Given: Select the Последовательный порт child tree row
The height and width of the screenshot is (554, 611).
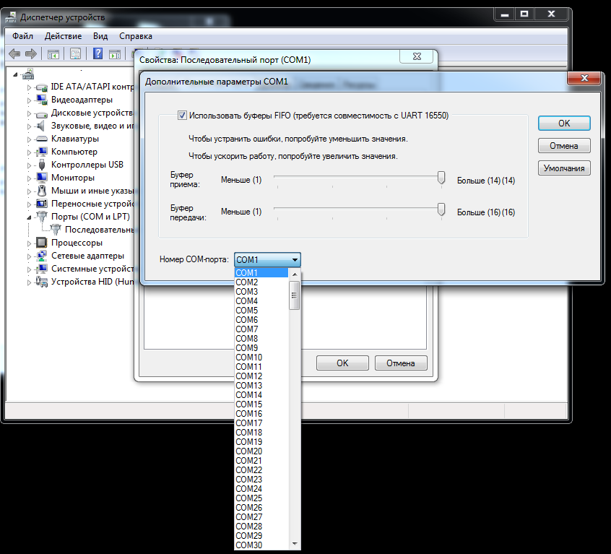Looking at the screenshot, I should coord(99,230).
